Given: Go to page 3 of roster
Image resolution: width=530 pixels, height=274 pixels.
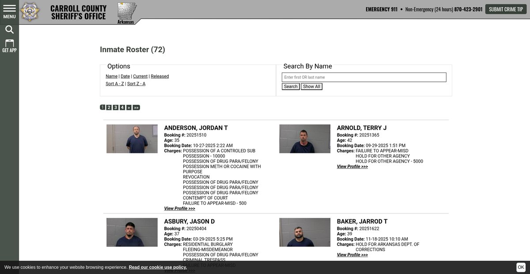Looking at the screenshot, I should (116, 107).
